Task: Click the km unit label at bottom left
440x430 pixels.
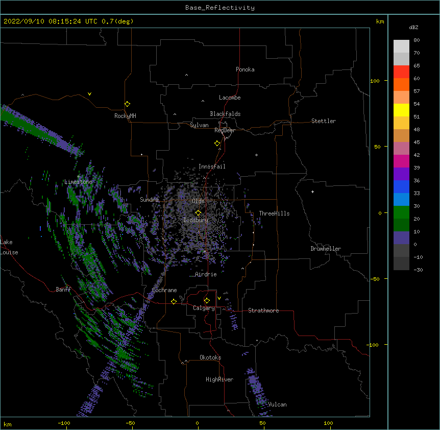Action: click(8, 424)
